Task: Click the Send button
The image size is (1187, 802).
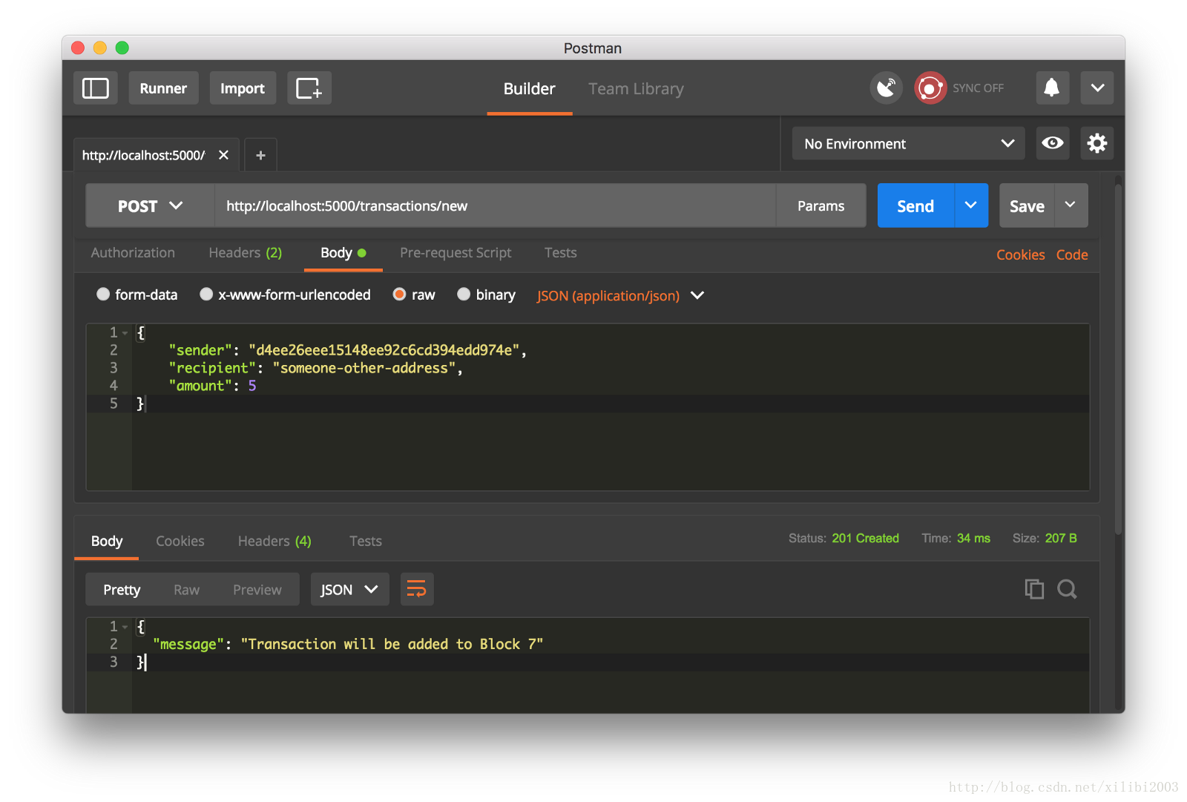Action: pyautogui.click(x=915, y=206)
